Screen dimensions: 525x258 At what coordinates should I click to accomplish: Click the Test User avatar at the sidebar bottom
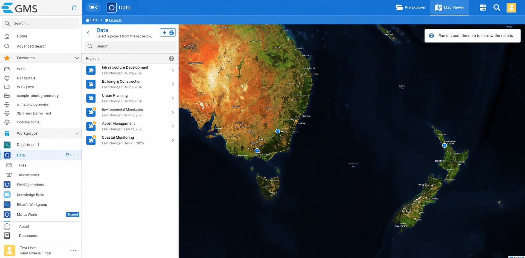9,250
